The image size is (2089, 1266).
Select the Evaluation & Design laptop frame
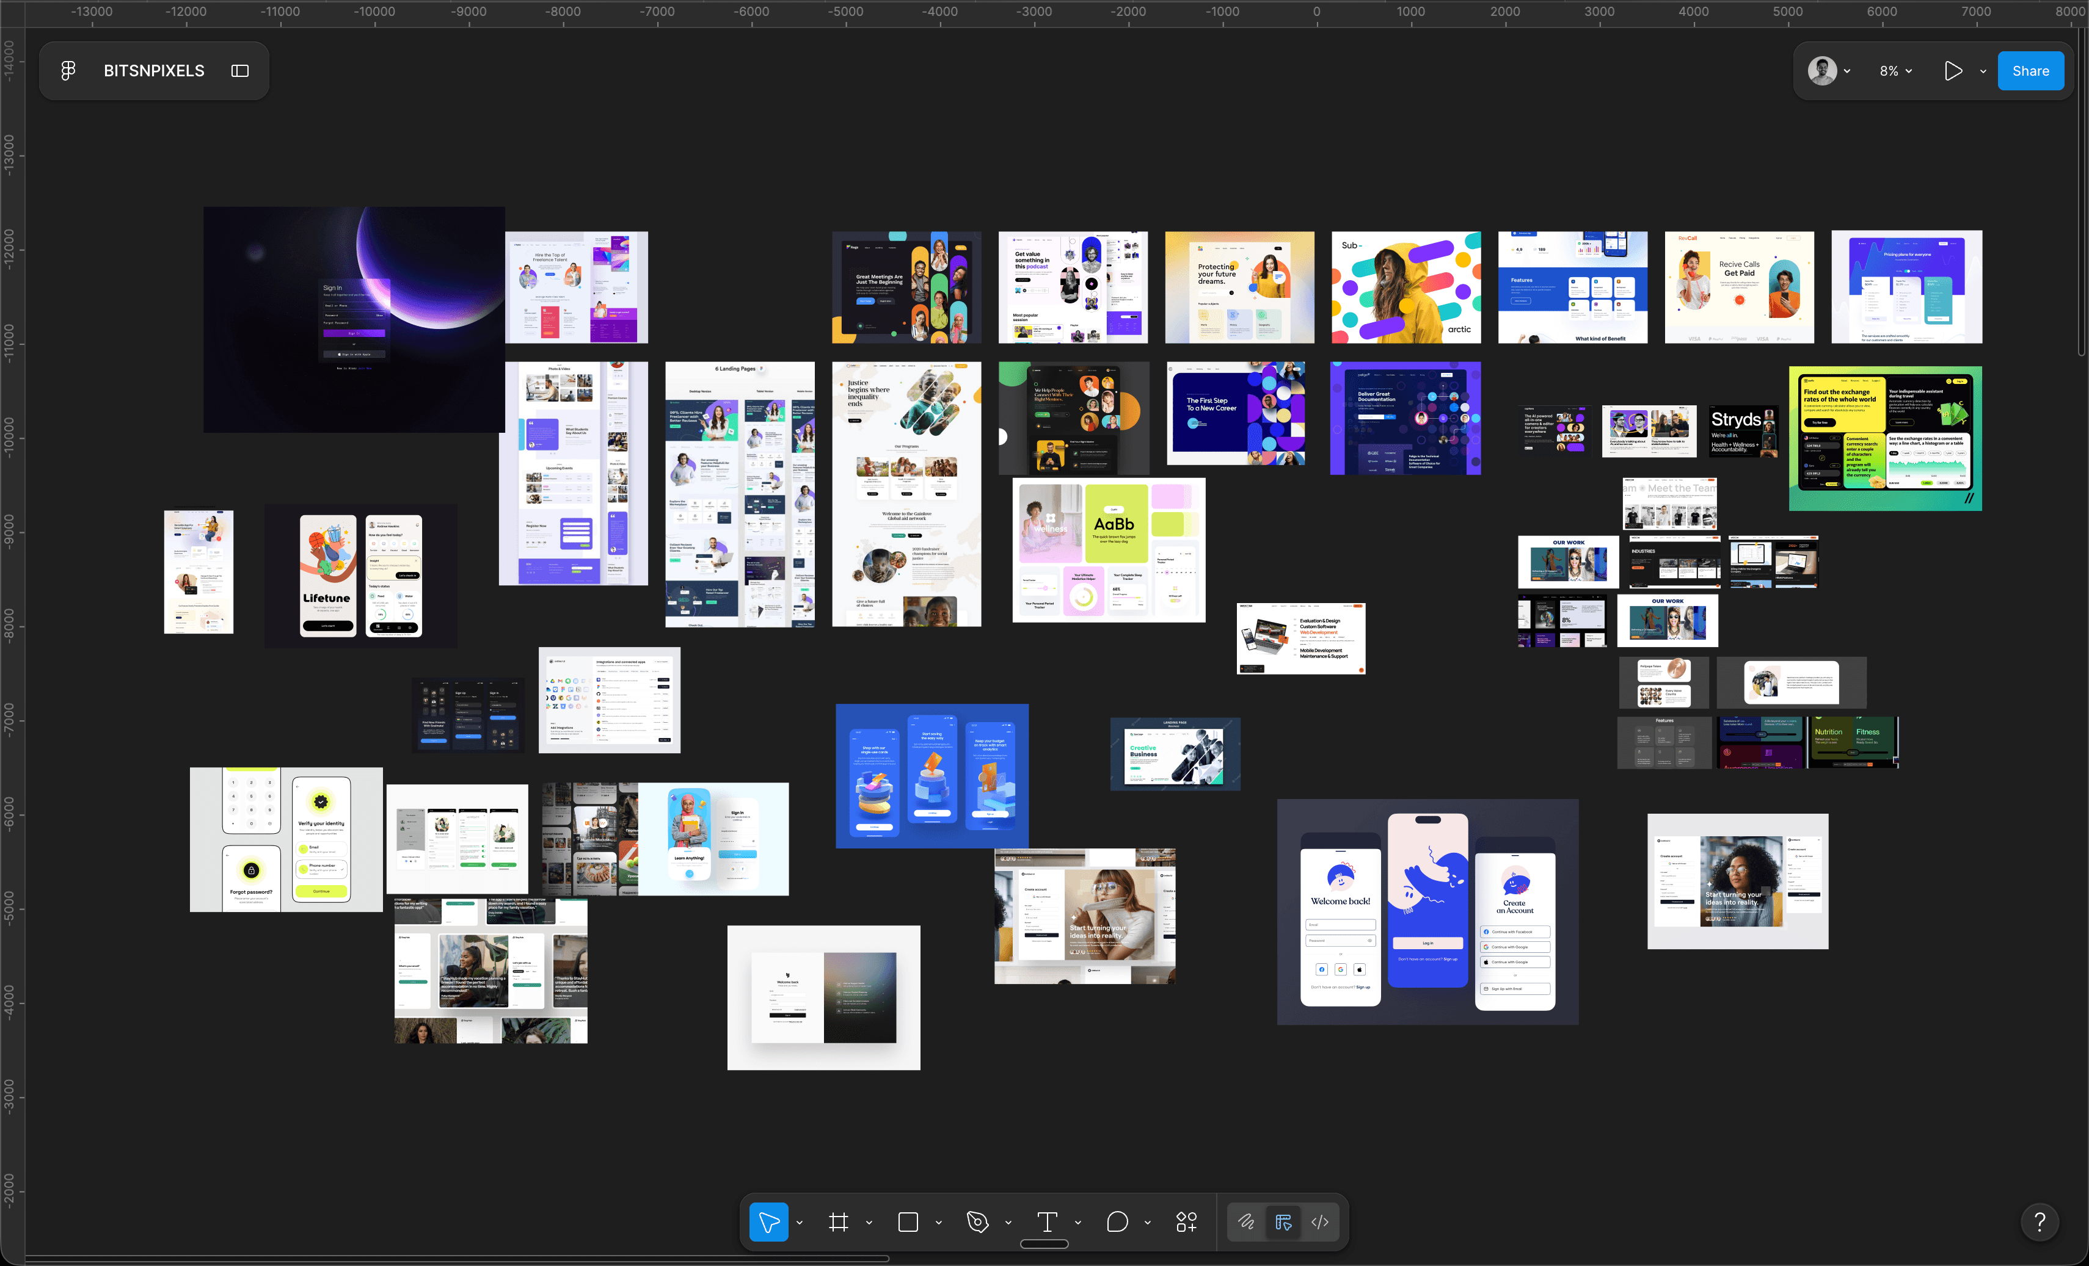click(x=1302, y=638)
